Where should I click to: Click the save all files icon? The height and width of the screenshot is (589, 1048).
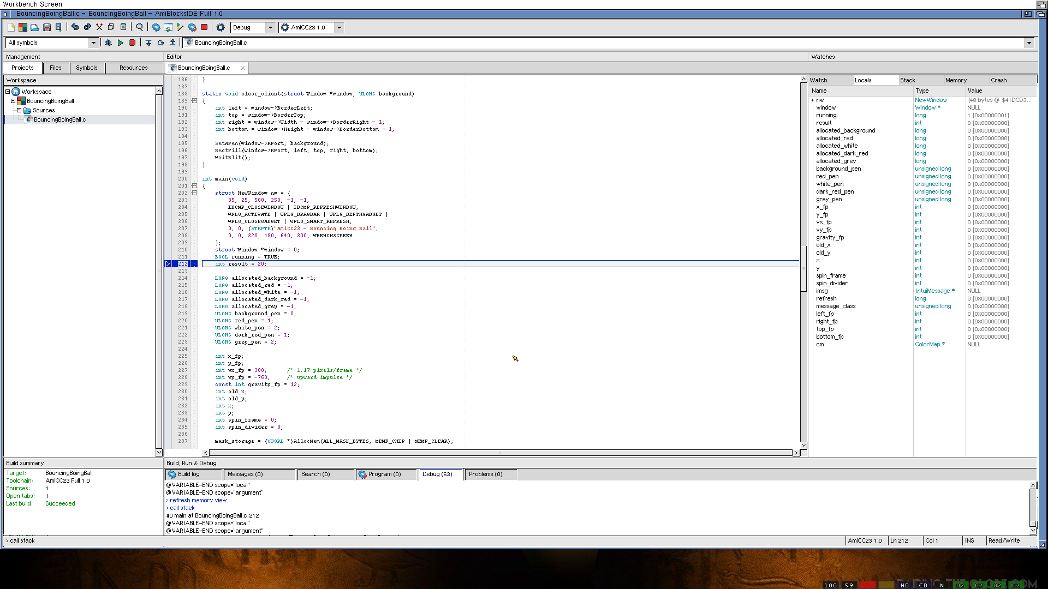click(x=58, y=27)
